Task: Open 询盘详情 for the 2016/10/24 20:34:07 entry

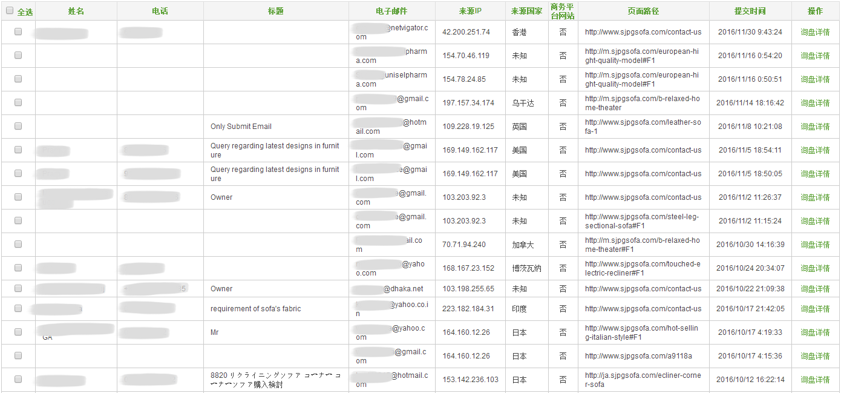Action: (815, 268)
